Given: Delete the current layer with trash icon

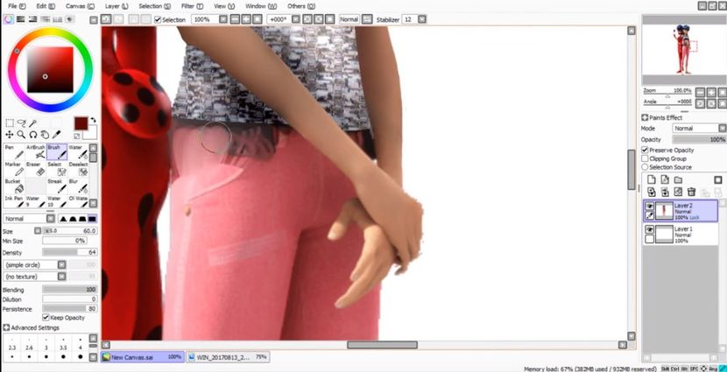Looking at the screenshot, I should coord(691,192).
